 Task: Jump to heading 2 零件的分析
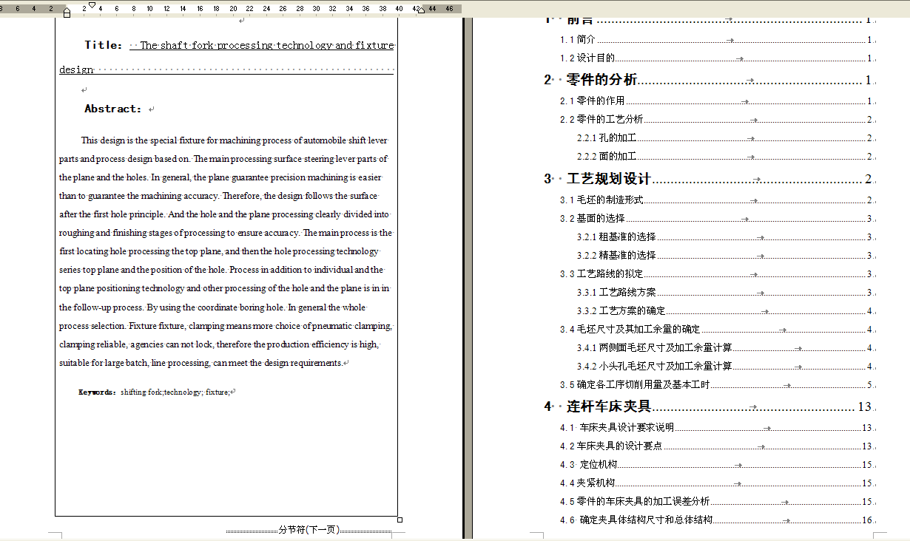tap(709, 80)
